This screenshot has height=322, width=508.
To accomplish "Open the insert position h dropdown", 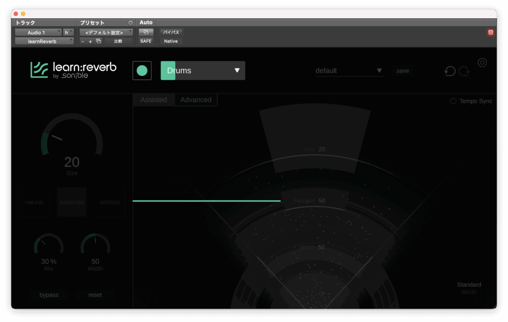I will click(x=68, y=32).
